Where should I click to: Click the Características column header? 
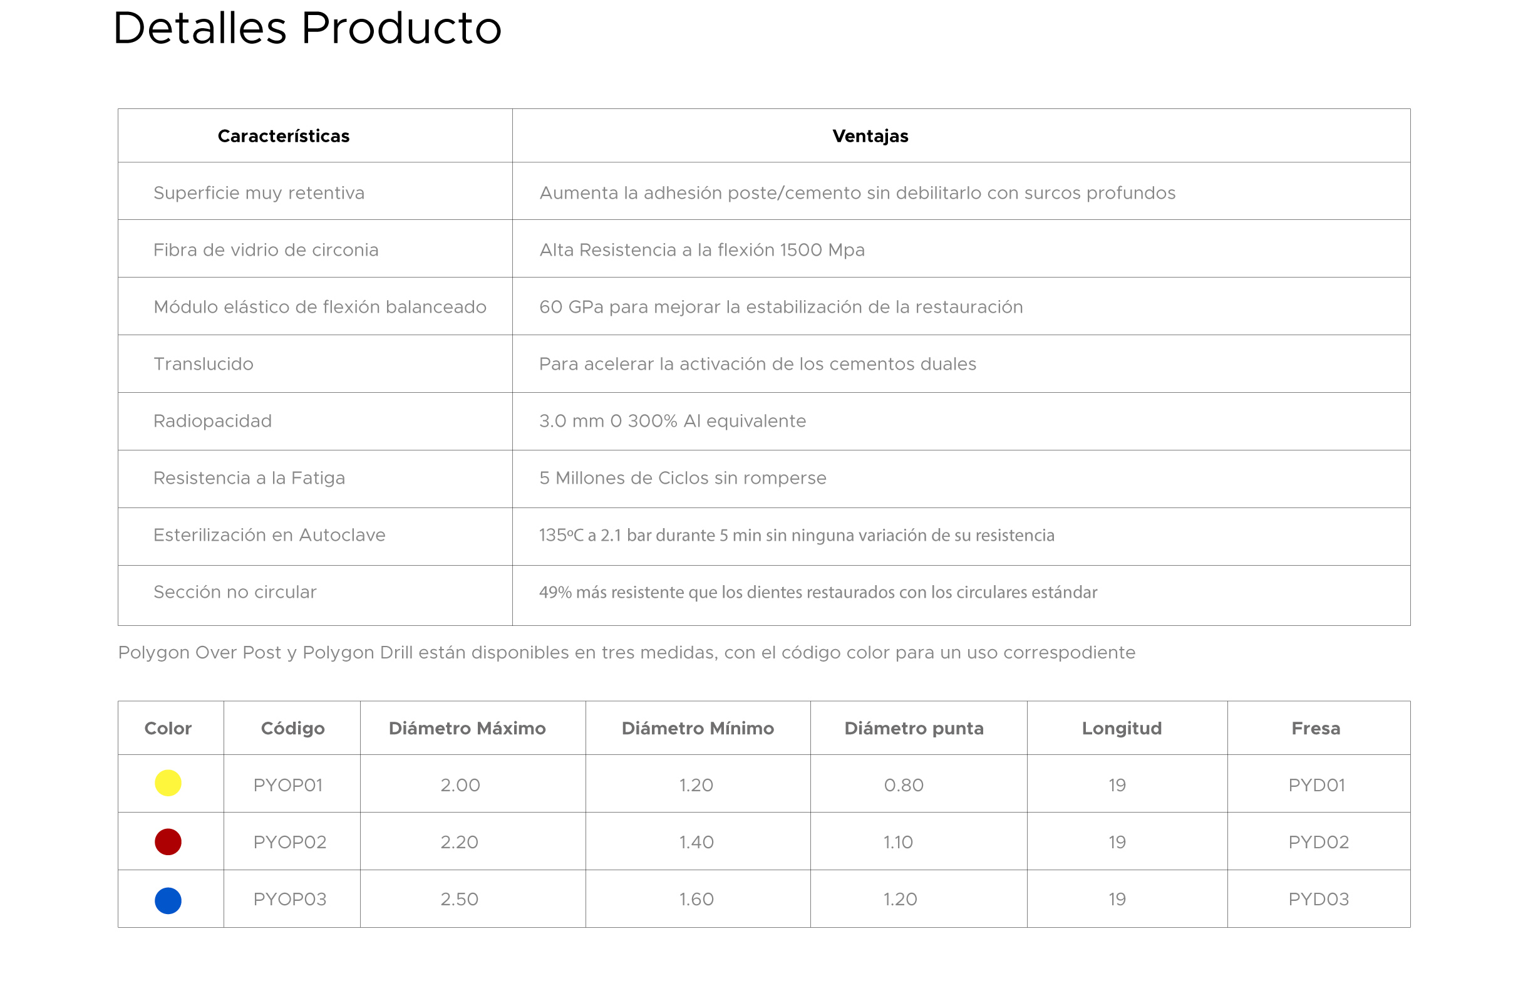click(283, 136)
